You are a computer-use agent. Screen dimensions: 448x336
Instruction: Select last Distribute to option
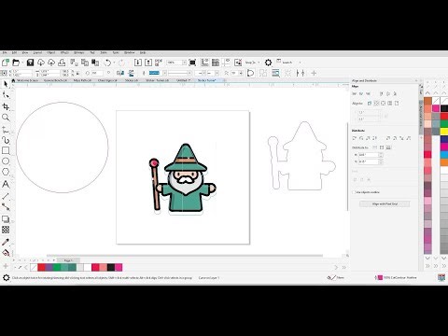tap(388, 147)
